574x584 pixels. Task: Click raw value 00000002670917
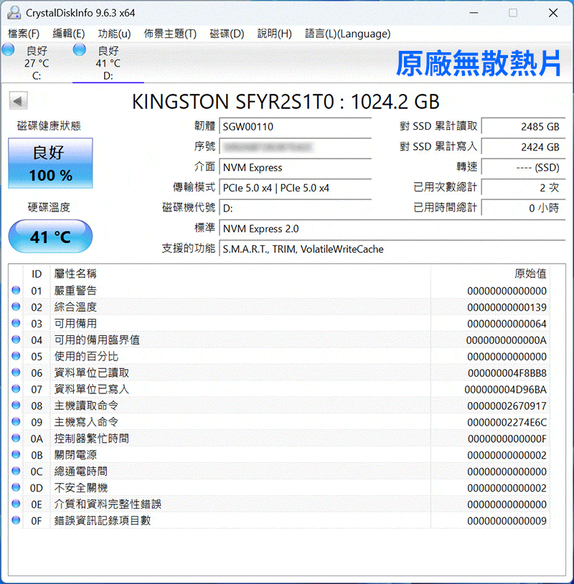coord(507,406)
